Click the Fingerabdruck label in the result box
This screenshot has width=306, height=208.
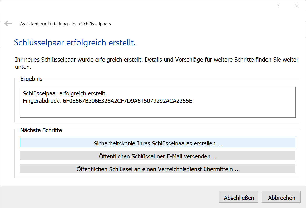pyautogui.click(x=42, y=101)
